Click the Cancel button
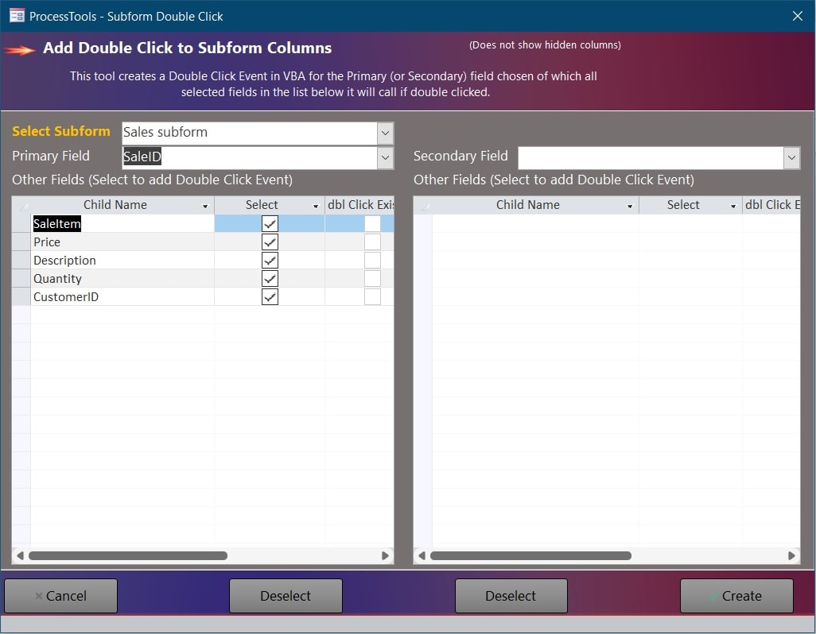 (60, 596)
